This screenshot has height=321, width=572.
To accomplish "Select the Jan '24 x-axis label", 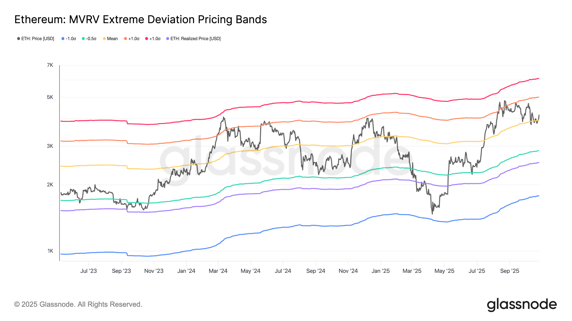I will 186,271.
